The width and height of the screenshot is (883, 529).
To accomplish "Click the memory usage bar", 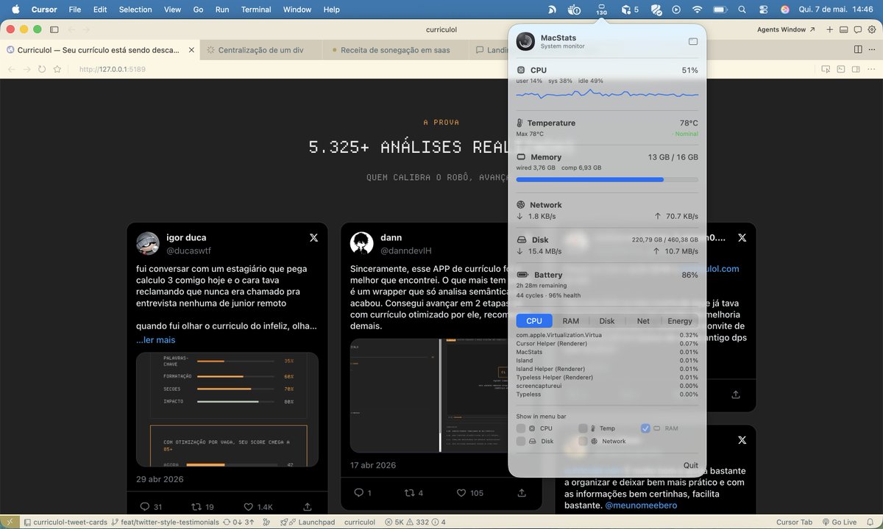I will [x=607, y=179].
